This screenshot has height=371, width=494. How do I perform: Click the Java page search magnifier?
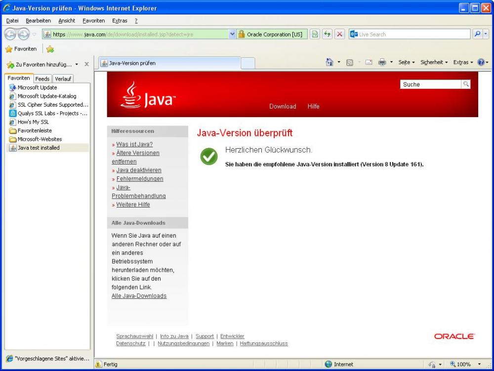tap(466, 84)
